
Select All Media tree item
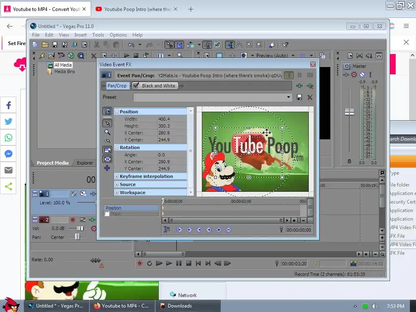click(x=63, y=65)
